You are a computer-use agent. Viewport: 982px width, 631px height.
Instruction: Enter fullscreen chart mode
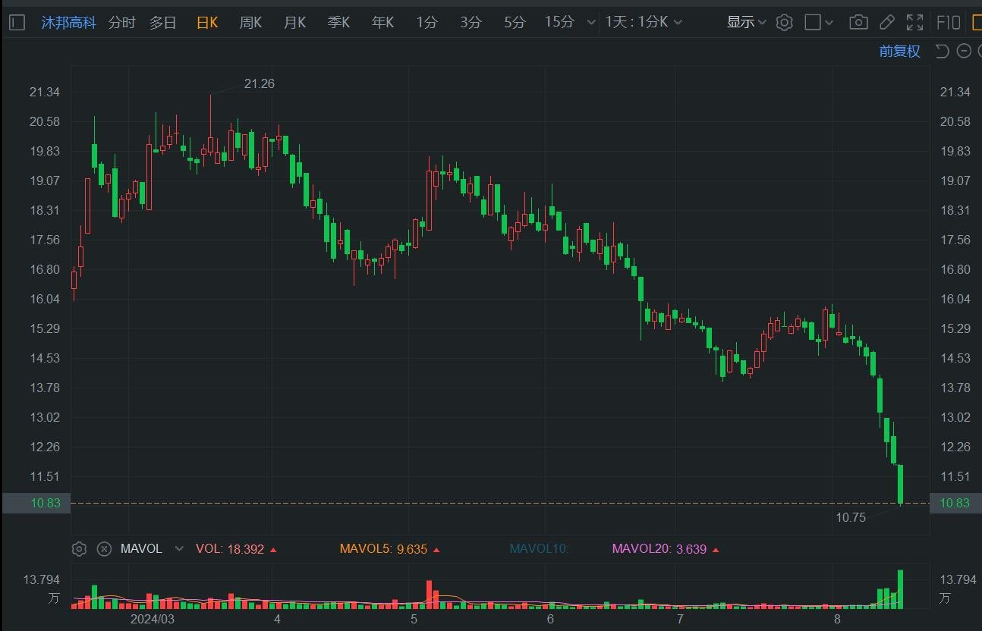pyautogui.click(x=915, y=23)
